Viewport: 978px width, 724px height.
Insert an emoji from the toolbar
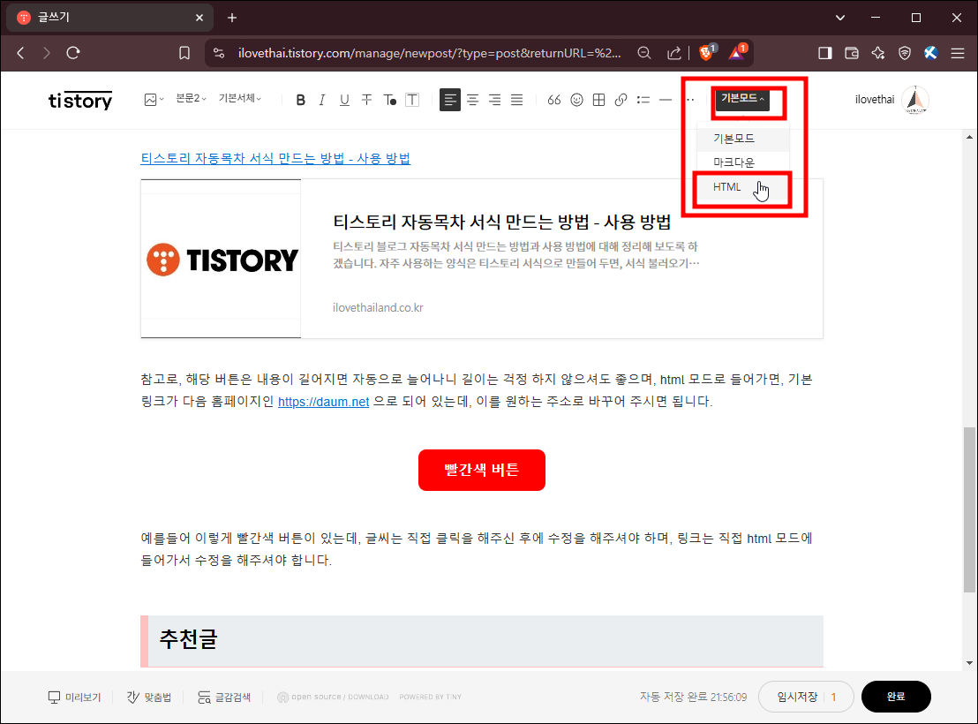point(576,100)
